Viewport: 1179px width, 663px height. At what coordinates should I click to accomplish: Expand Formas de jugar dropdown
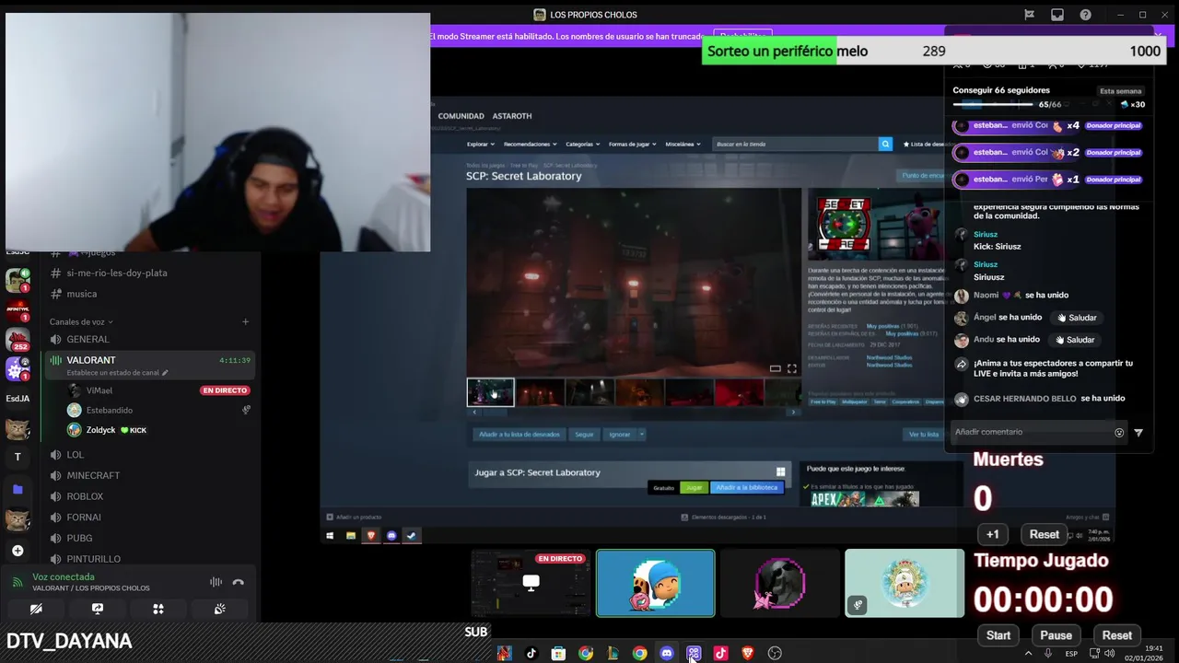(634, 145)
